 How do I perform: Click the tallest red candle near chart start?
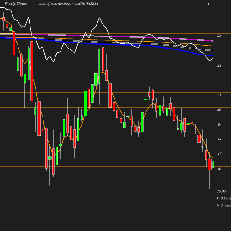32,71
